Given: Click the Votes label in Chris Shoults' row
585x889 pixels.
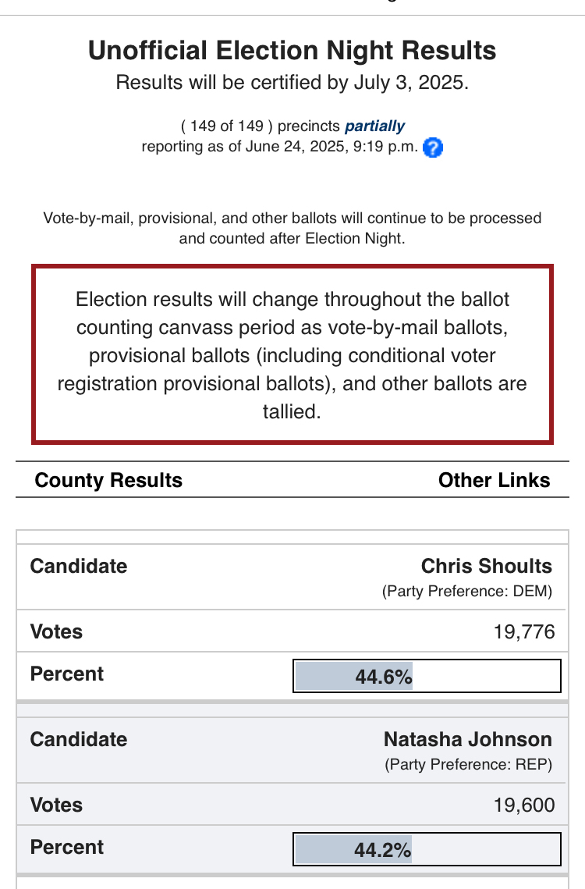Looking at the screenshot, I should tap(56, 631).
